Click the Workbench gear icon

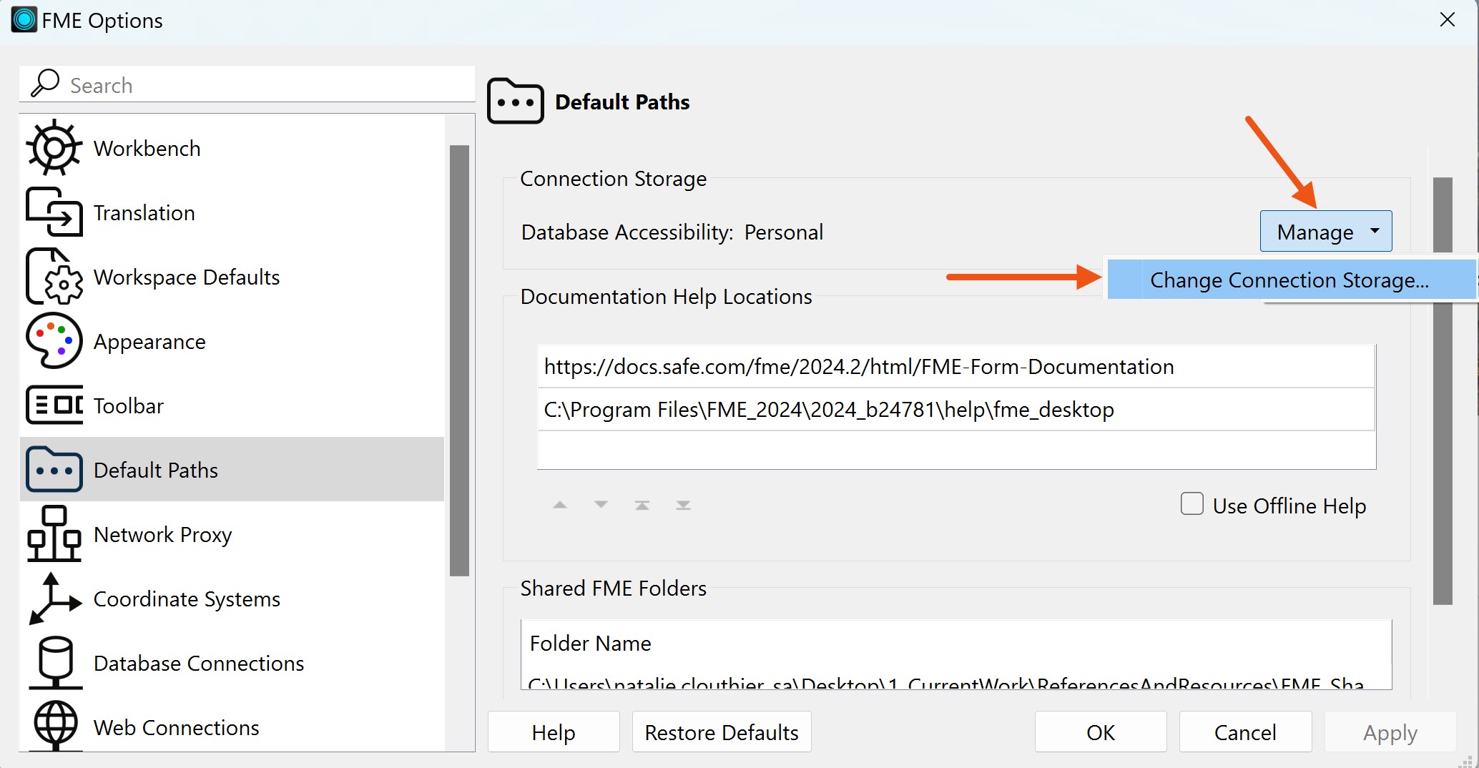point(54,148)
